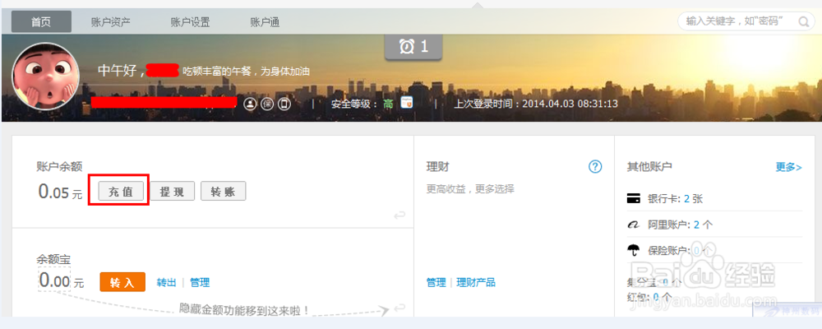822x329 pixels.
Task: Click the 保 protection circle icon
Action: 267,104
